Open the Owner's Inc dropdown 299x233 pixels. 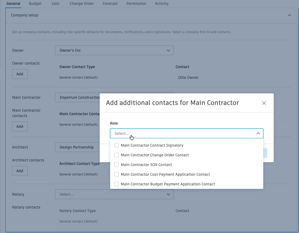point(114,50)
